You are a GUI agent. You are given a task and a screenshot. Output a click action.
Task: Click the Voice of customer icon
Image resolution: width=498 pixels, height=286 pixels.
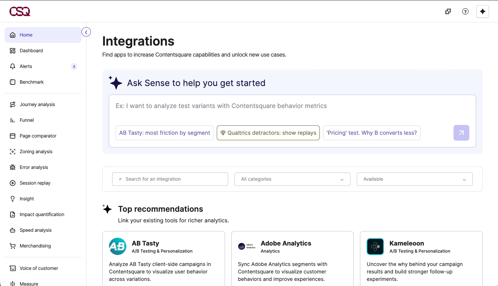(x=13, y=268)
